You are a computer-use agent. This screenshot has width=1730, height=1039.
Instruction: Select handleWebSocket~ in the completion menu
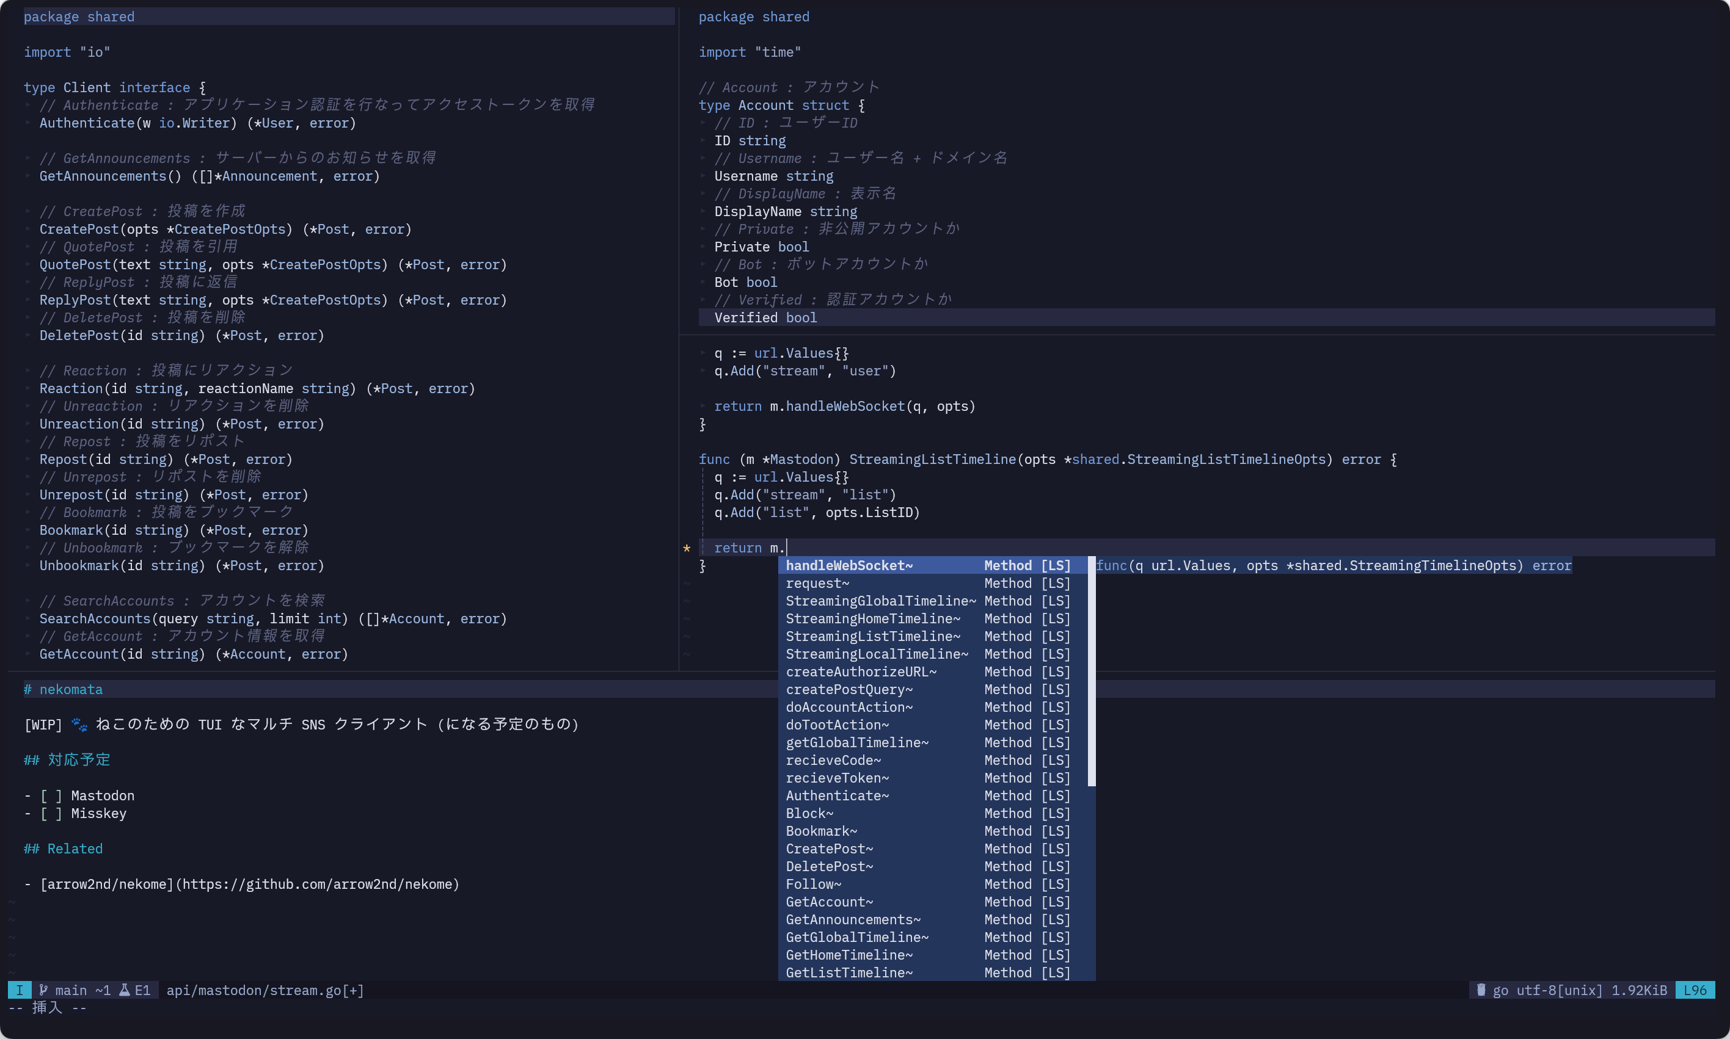pos(848,565)
